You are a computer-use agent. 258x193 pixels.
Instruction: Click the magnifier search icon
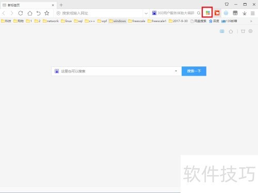point(199,13)
